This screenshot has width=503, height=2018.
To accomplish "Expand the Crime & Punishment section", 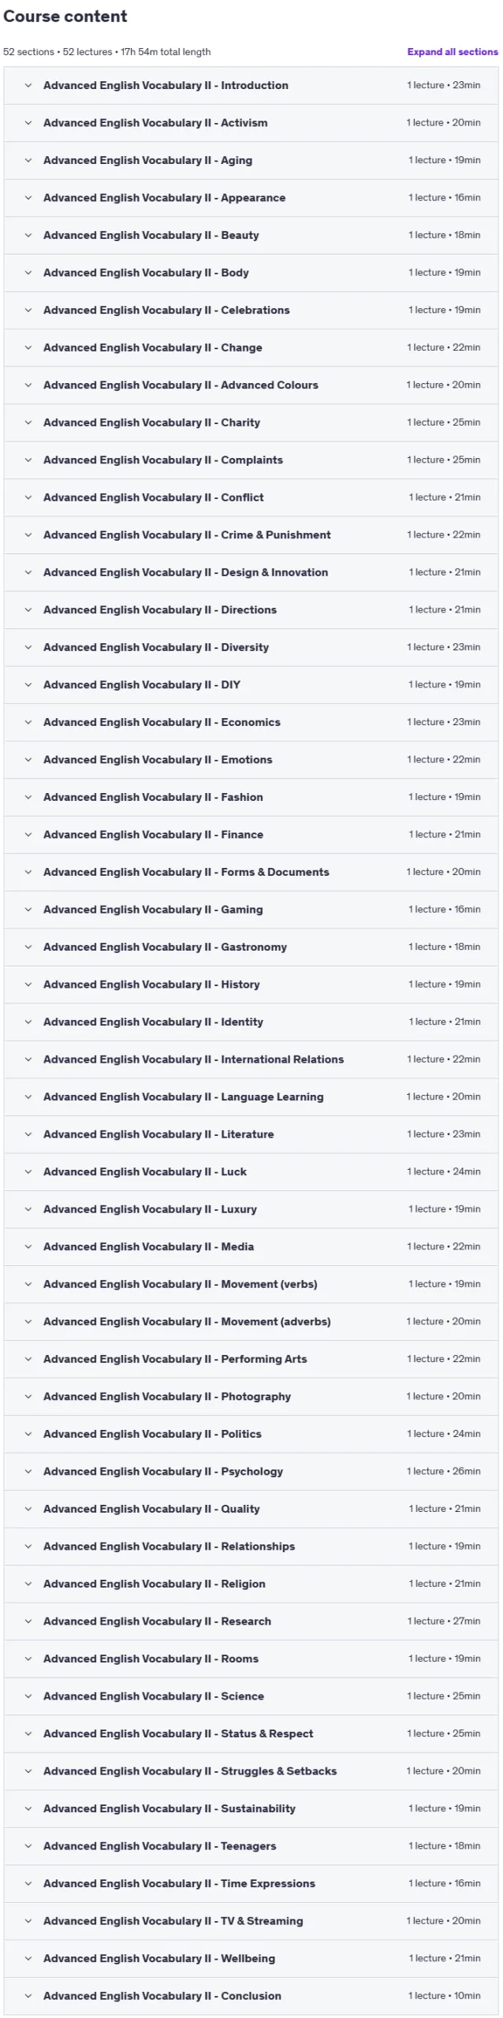I will (251, 534).
